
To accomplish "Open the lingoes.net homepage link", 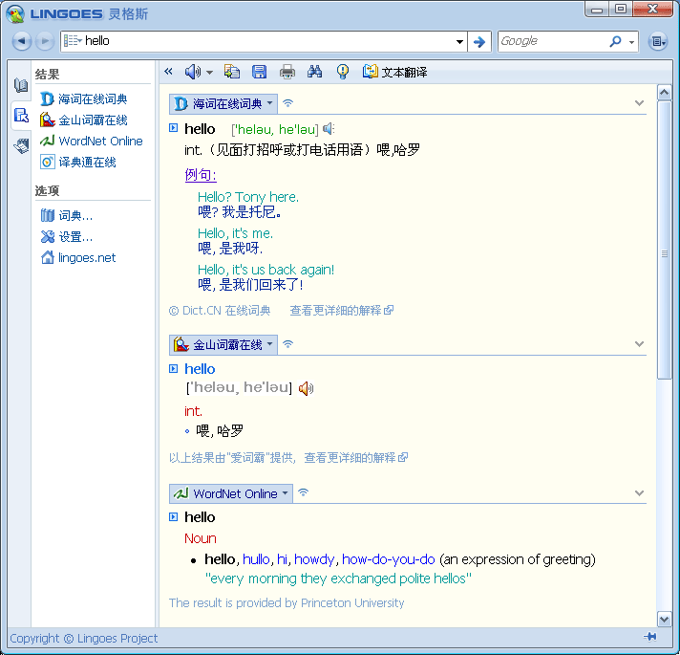I will [78, 257].
